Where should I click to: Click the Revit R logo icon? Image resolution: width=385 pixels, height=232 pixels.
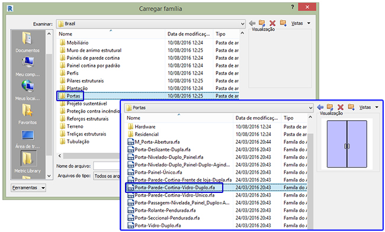[x=10, y=9]
